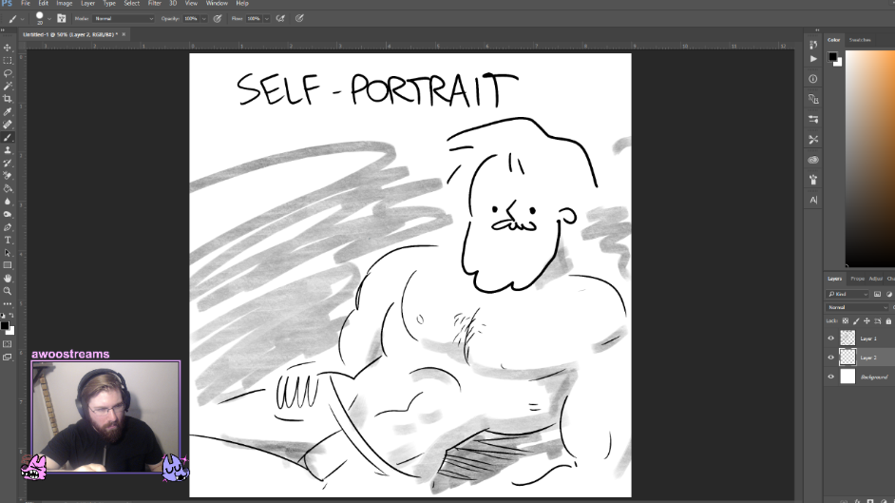The width and height of the screenshot is (895, 503).
Task: Expand the right panel dock arrows
Action: [817, 30]
